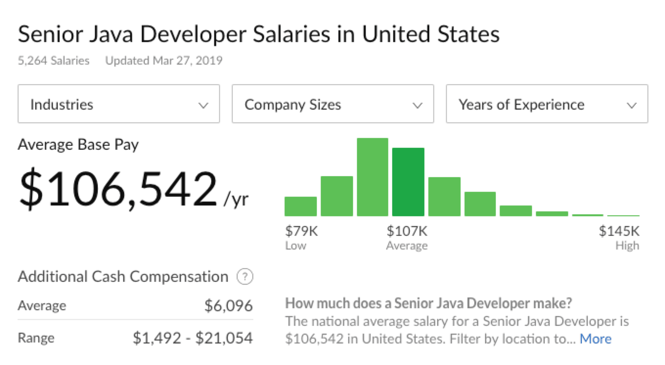The image size is (665, 365).
Task: Click the Updated Mar 27, 2019 text
Action: pos(163,61)
